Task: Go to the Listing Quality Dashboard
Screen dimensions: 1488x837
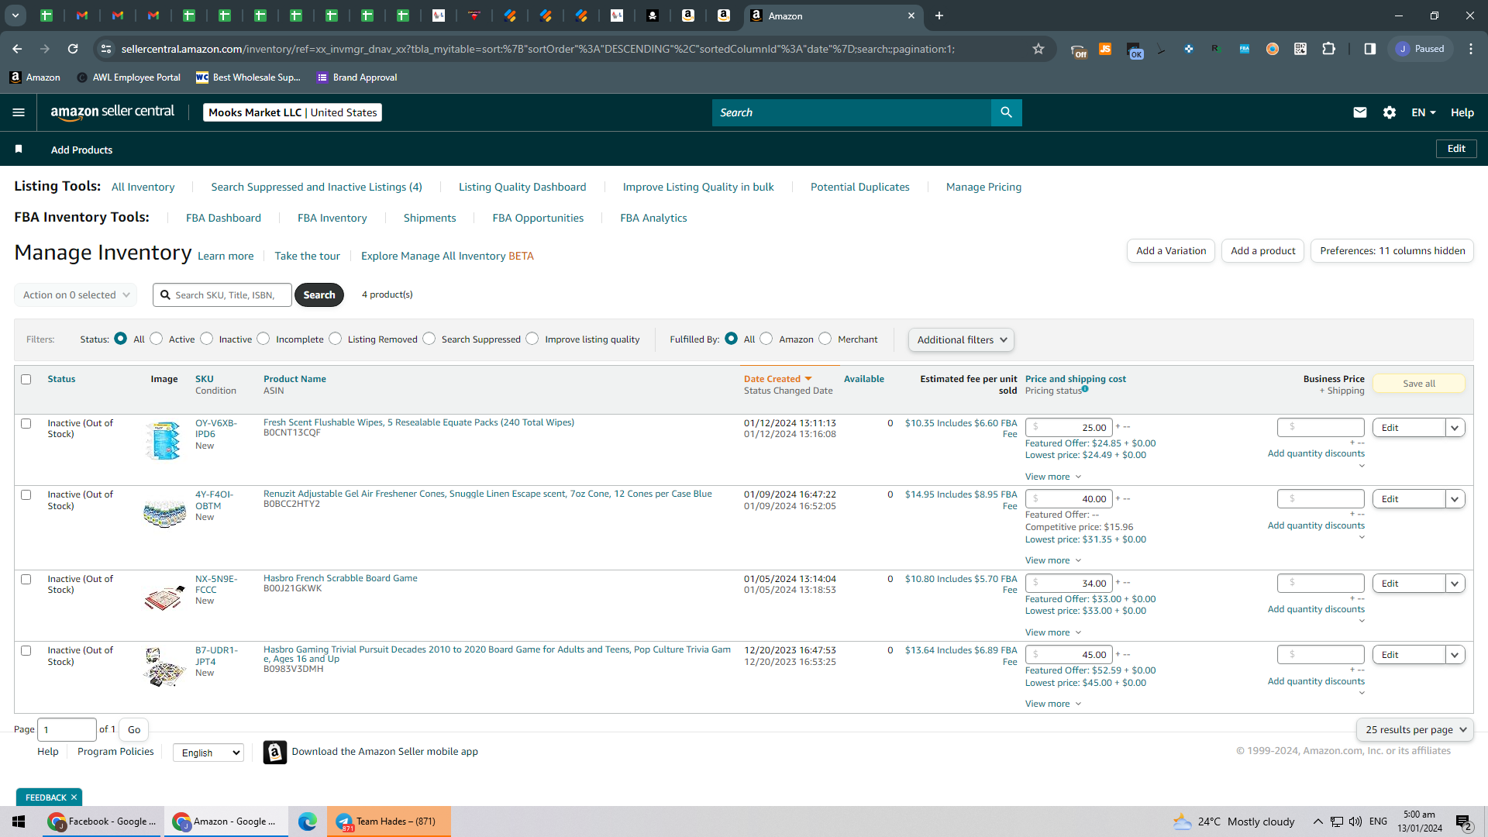Action: pyautogui.click(x=522, y=187)
